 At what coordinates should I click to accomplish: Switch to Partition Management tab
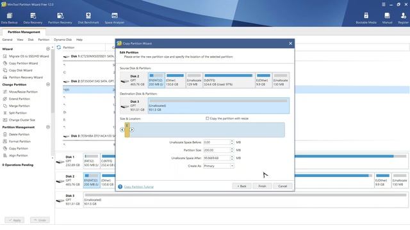pyautogui.click(x=24, y=32)
